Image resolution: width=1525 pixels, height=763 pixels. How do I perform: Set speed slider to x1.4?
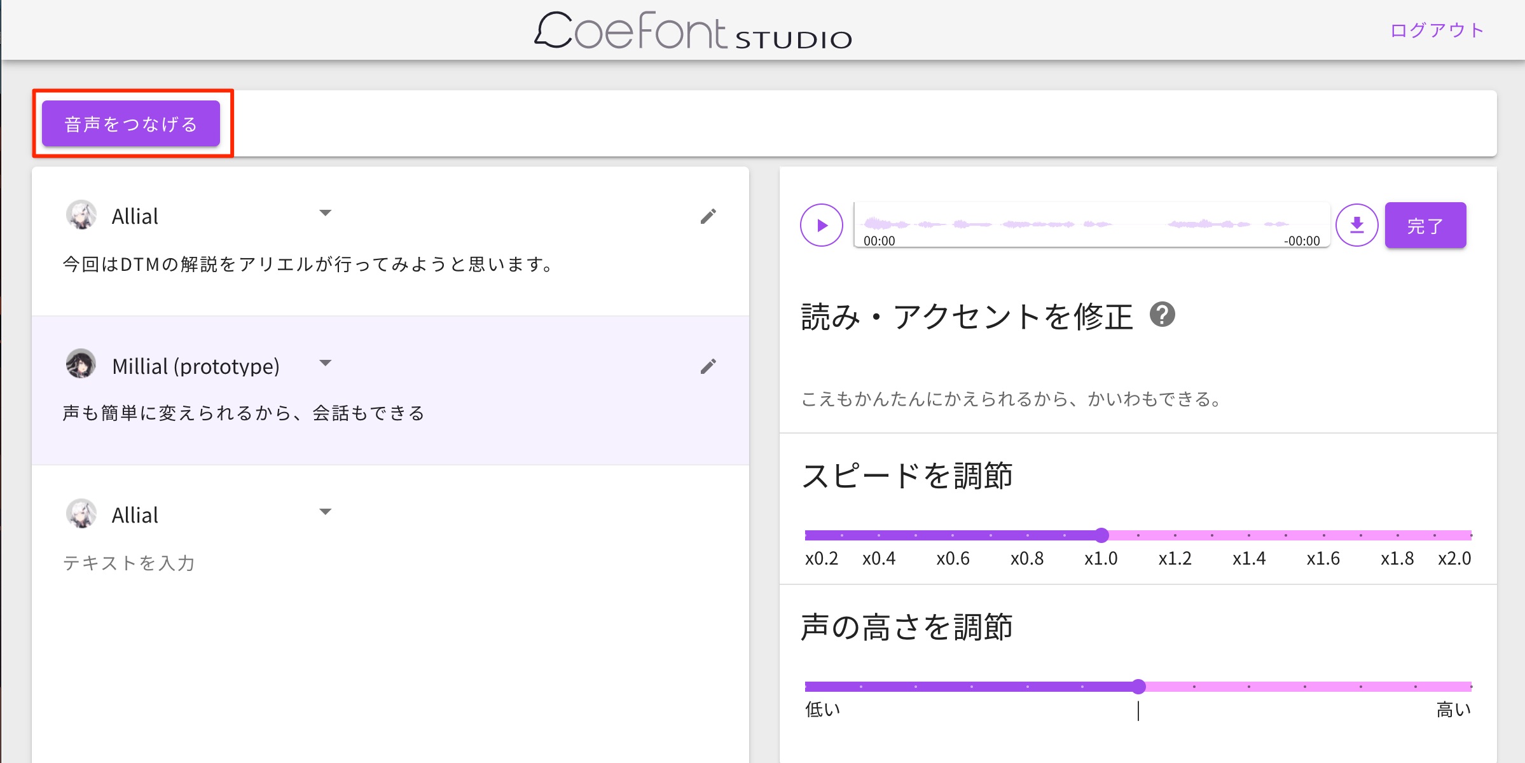pyautogui.click(x=1249, y=535)
